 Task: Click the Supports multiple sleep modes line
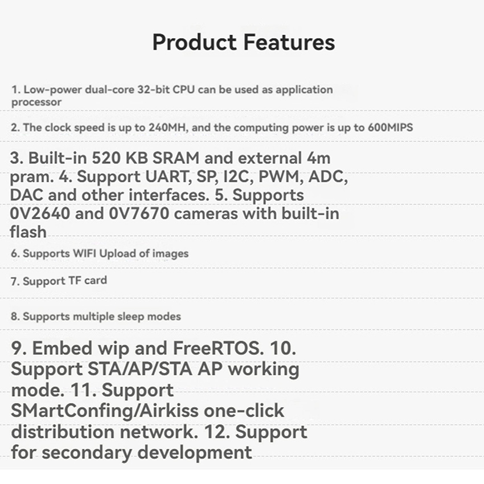pyautogui.click(x=96, y=317)
